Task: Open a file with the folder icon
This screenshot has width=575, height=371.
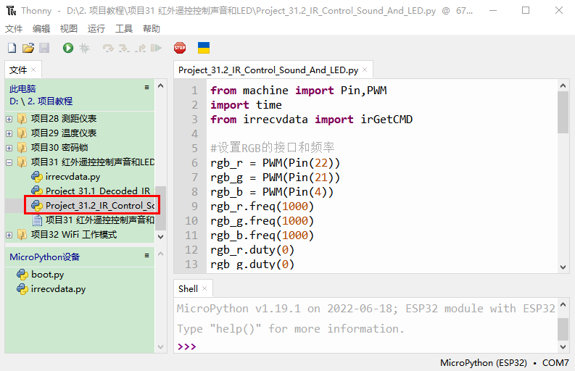Action: [28, 48]
